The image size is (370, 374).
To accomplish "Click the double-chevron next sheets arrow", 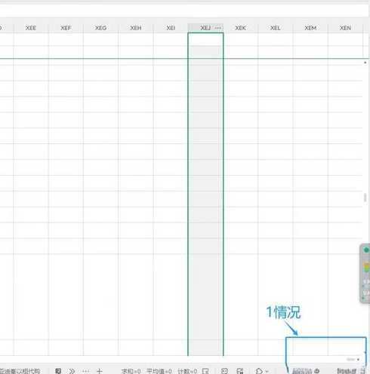I will tap(72, 371).
